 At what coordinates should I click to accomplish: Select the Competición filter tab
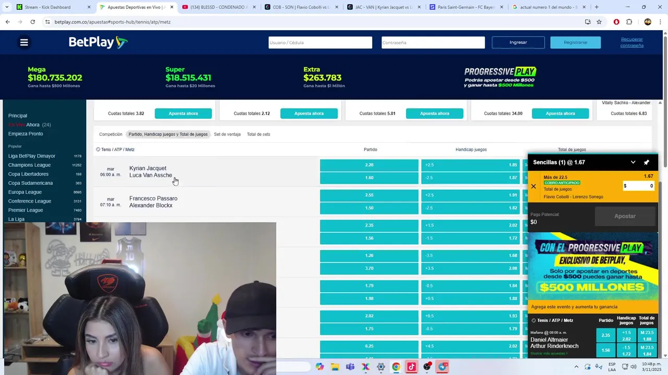[x=111, y=134]
